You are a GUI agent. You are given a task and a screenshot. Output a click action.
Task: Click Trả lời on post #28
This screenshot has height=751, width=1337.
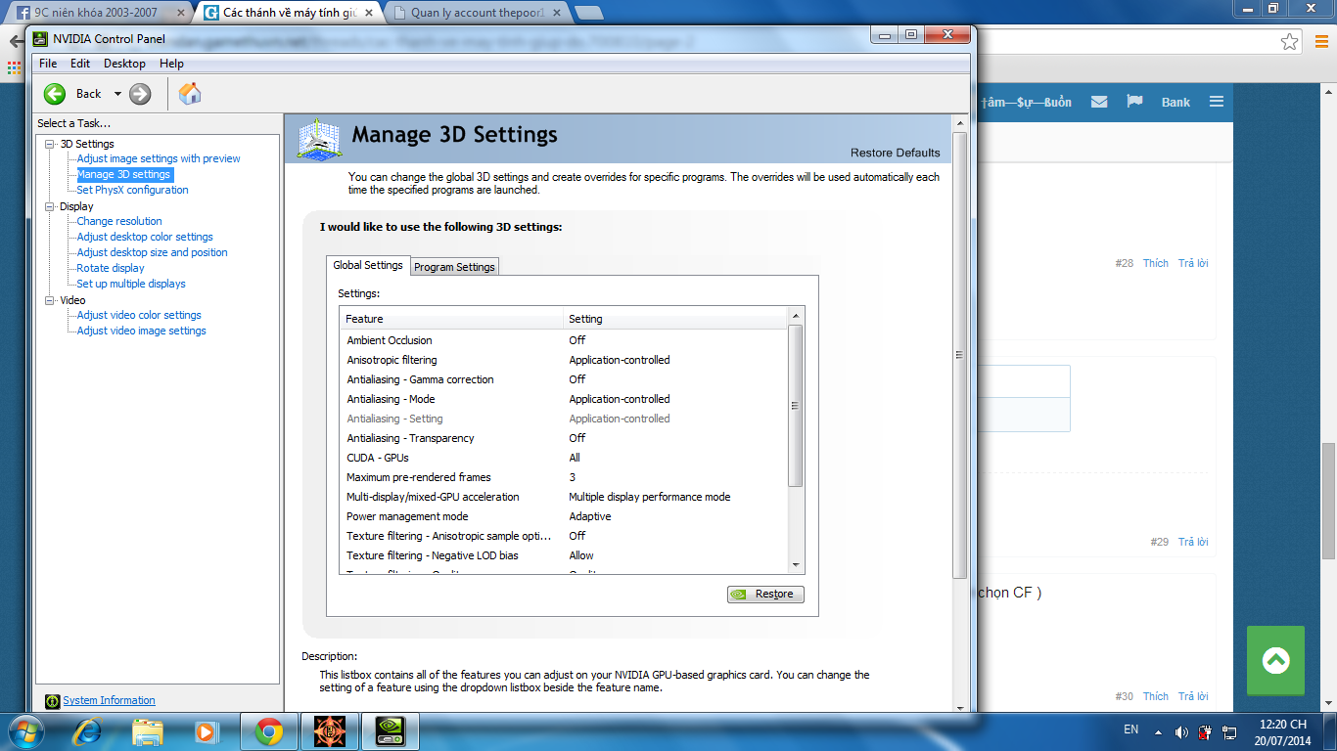click(1193, 263)
